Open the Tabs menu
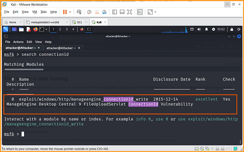Viewport: 244px width, 152px height. tap(44, 12)
